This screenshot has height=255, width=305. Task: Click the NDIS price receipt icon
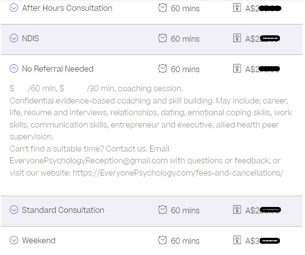[x=237, y=38]
